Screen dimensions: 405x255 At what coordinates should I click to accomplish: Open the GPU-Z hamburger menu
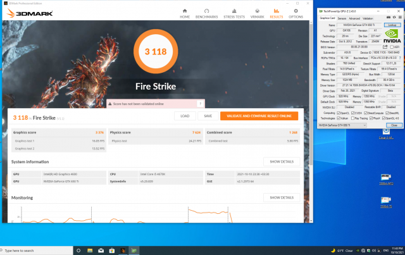[400, 17]
